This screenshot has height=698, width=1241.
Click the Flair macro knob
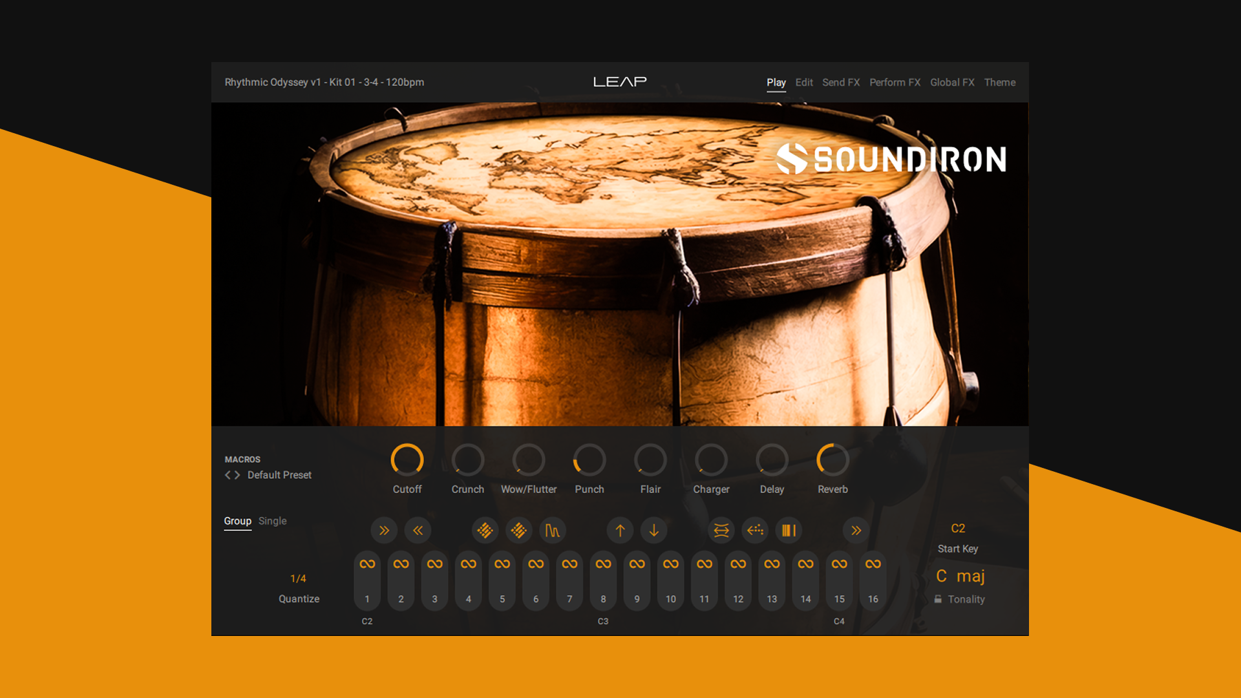click(650, 460)
